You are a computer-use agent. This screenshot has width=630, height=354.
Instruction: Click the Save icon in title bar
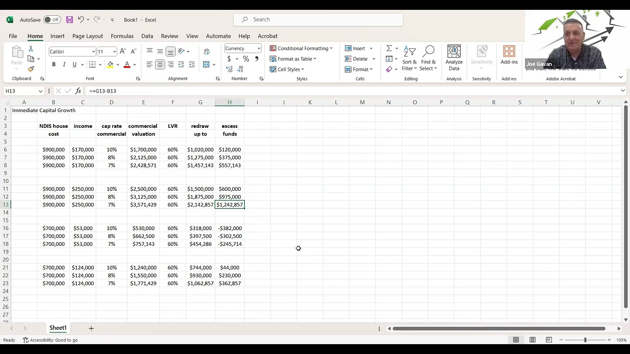[x=69, y=20]
